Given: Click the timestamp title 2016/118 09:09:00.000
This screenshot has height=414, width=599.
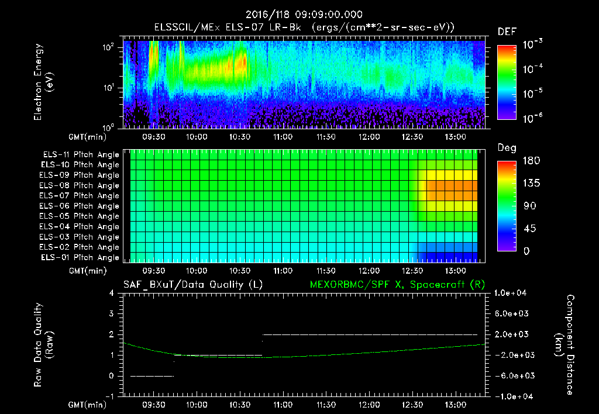Looking at the screenshot, I should 304,15.
